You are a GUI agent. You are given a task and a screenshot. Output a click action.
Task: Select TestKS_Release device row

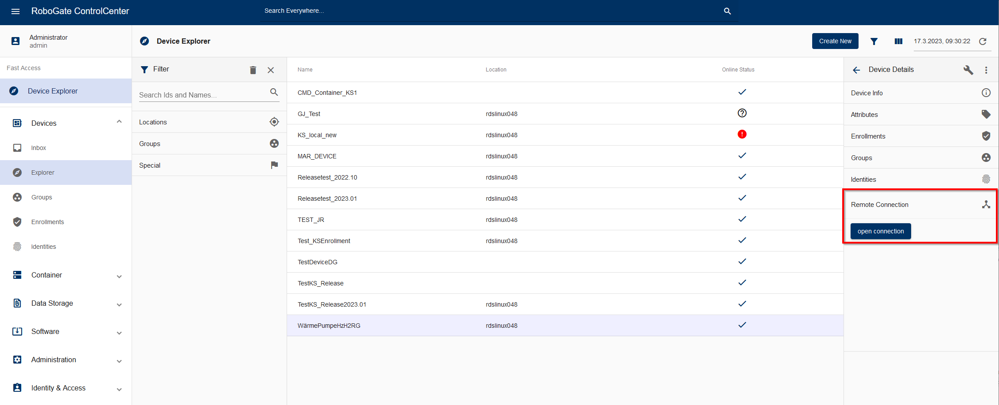pos(565,283)
